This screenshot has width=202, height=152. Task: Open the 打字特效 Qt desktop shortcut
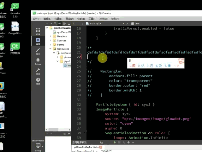(x=15, y=48)
